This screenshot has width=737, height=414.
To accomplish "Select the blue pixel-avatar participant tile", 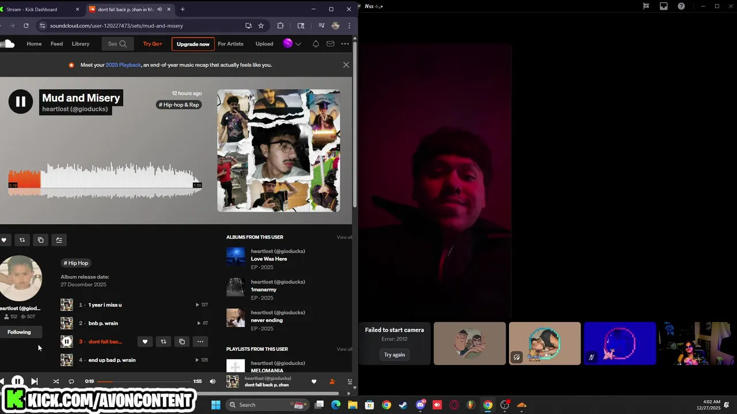I will click(620, 343).
